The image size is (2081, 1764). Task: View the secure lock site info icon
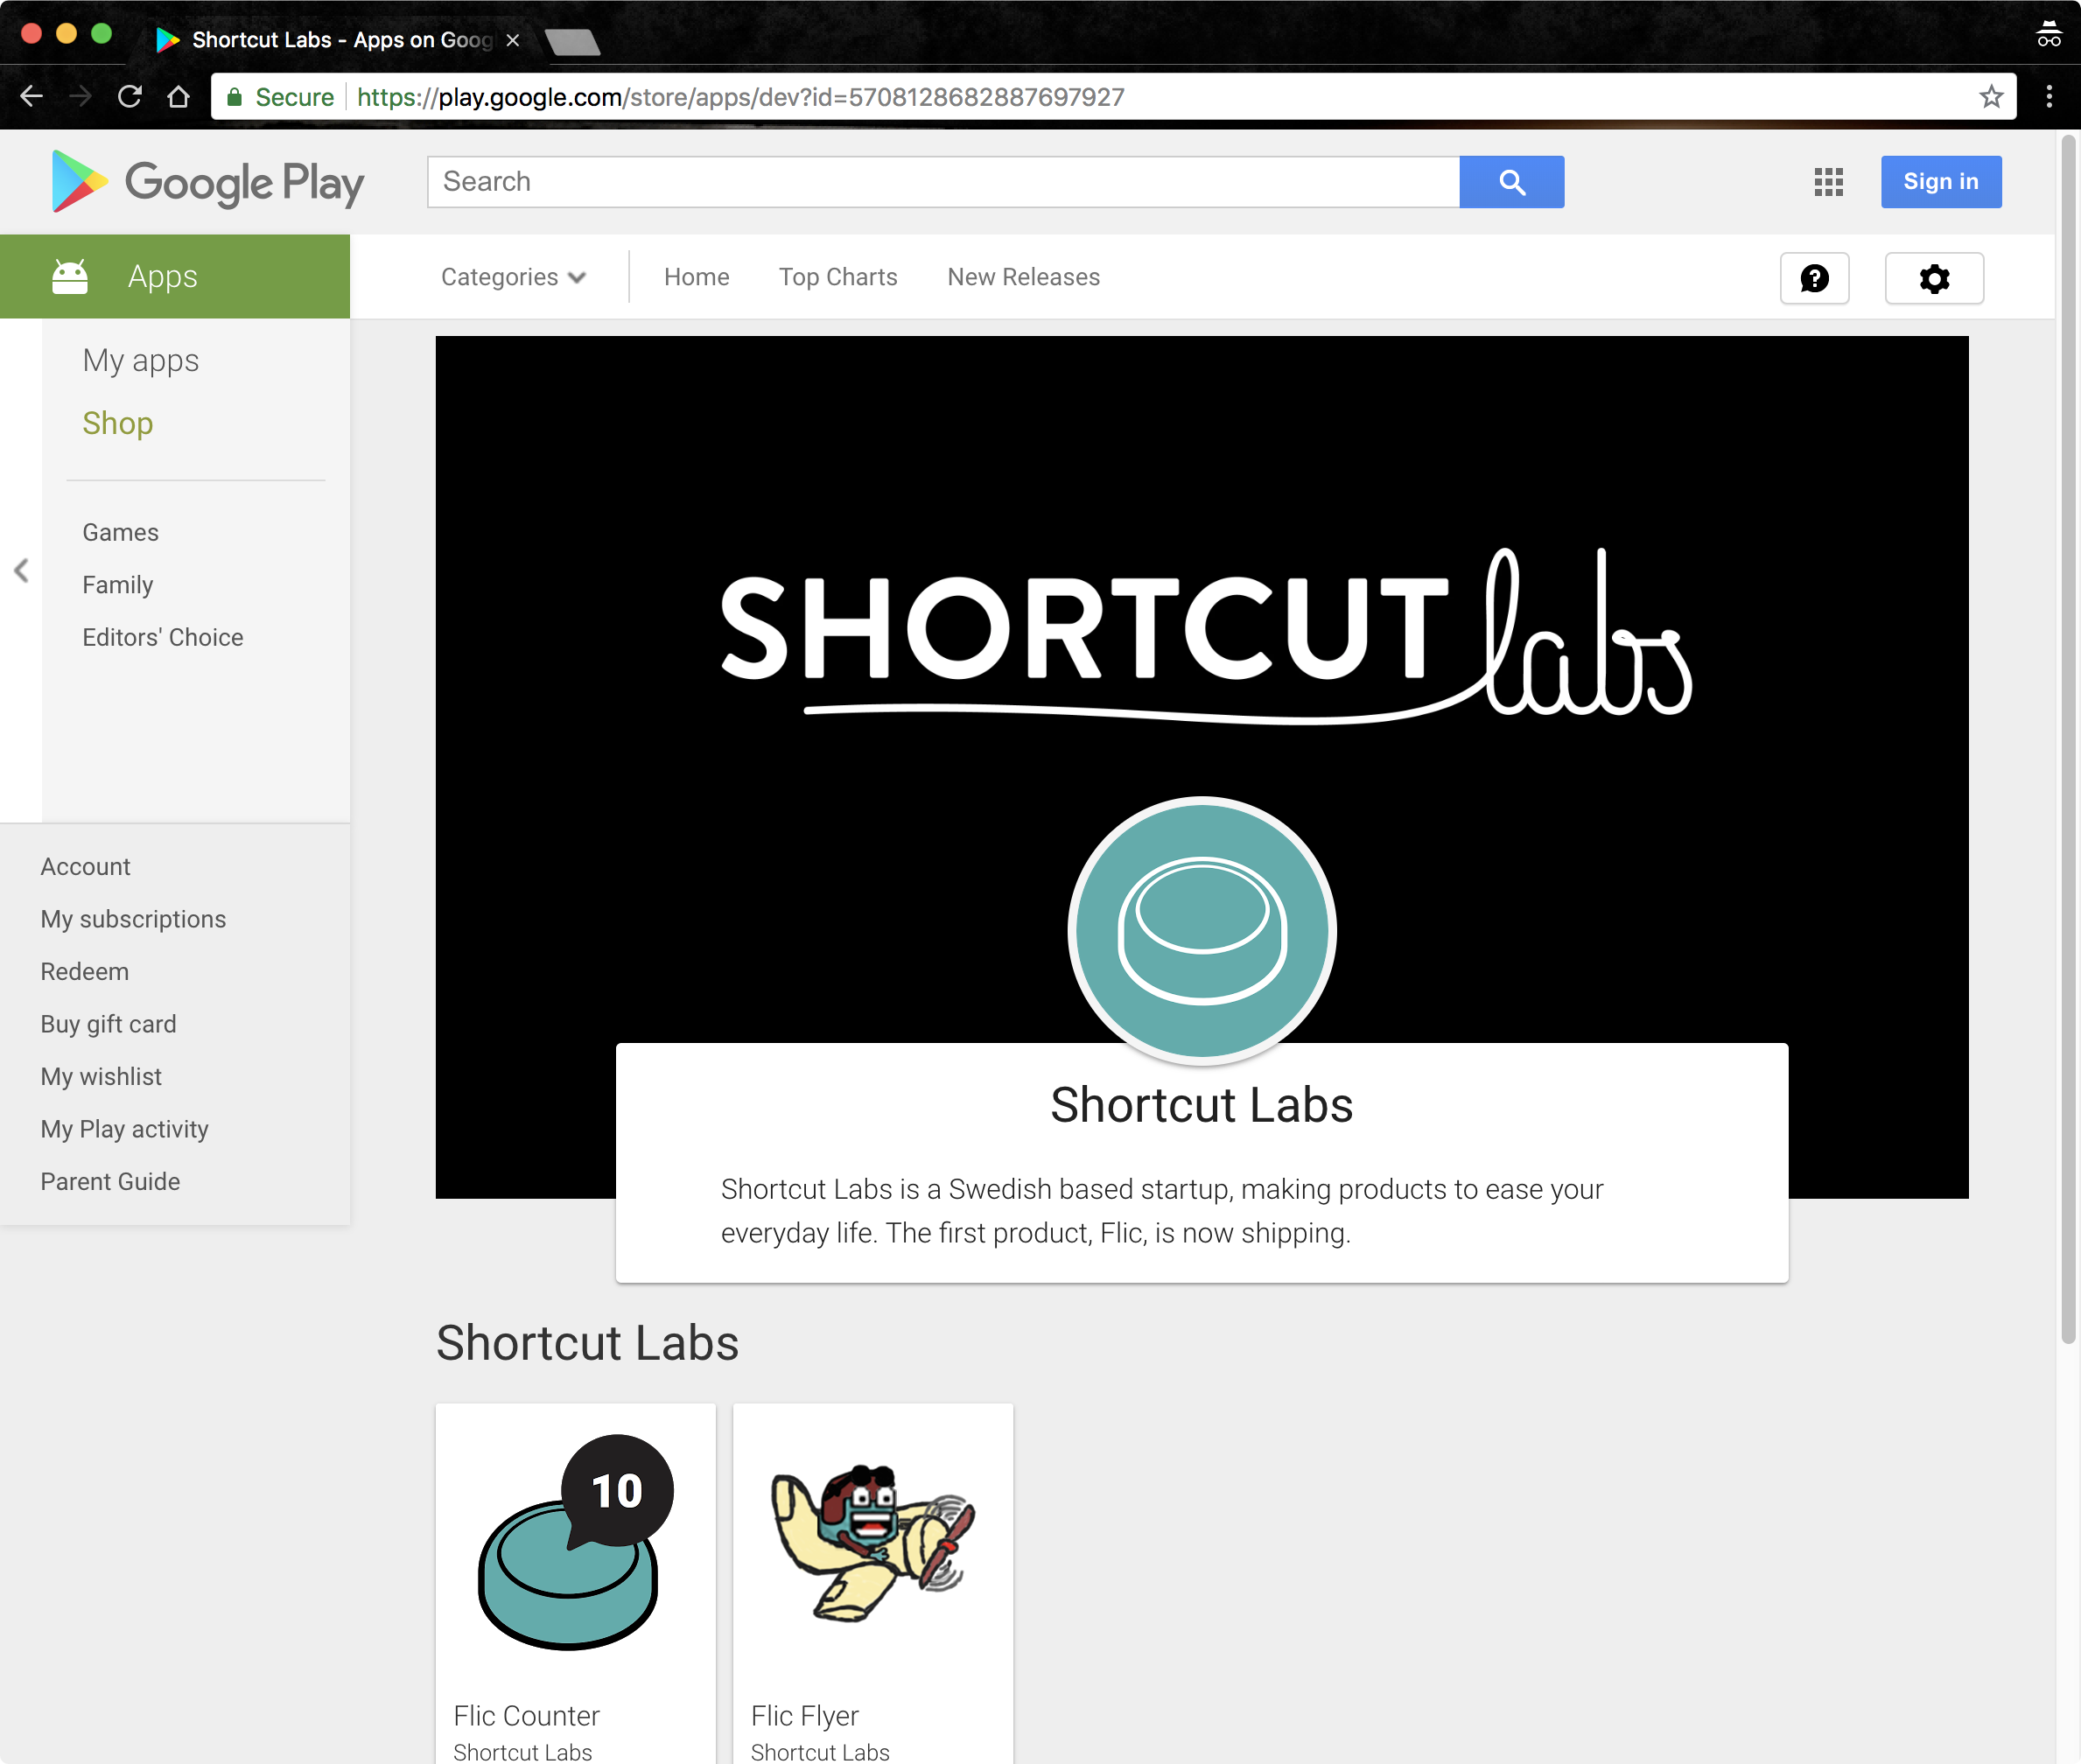pos(234,97)
